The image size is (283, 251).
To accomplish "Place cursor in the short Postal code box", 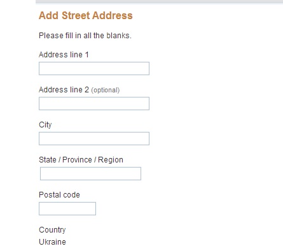I will [x=67, y=208].
